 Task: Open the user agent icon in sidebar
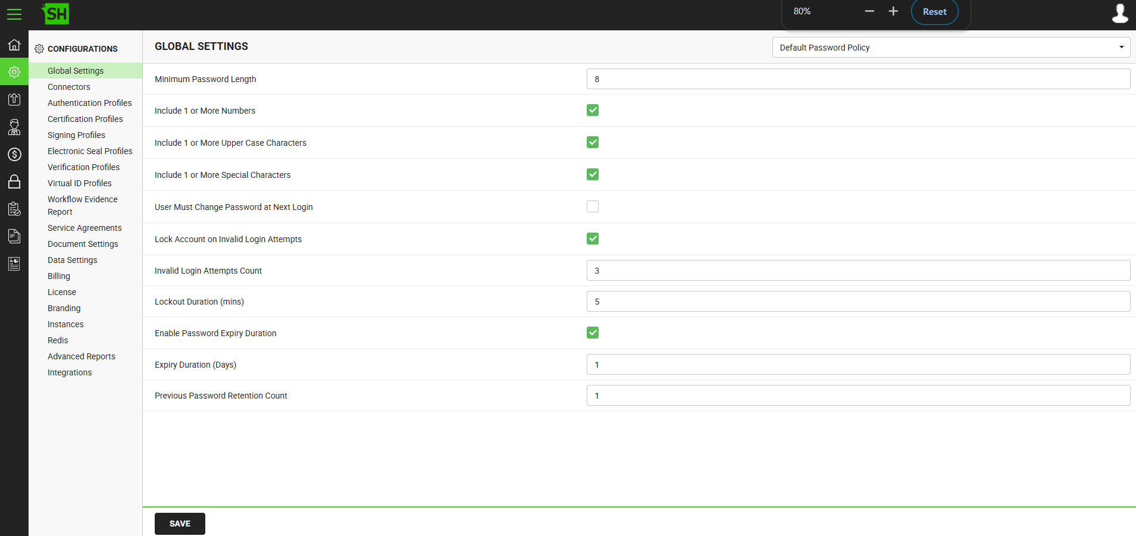[14, 127]
